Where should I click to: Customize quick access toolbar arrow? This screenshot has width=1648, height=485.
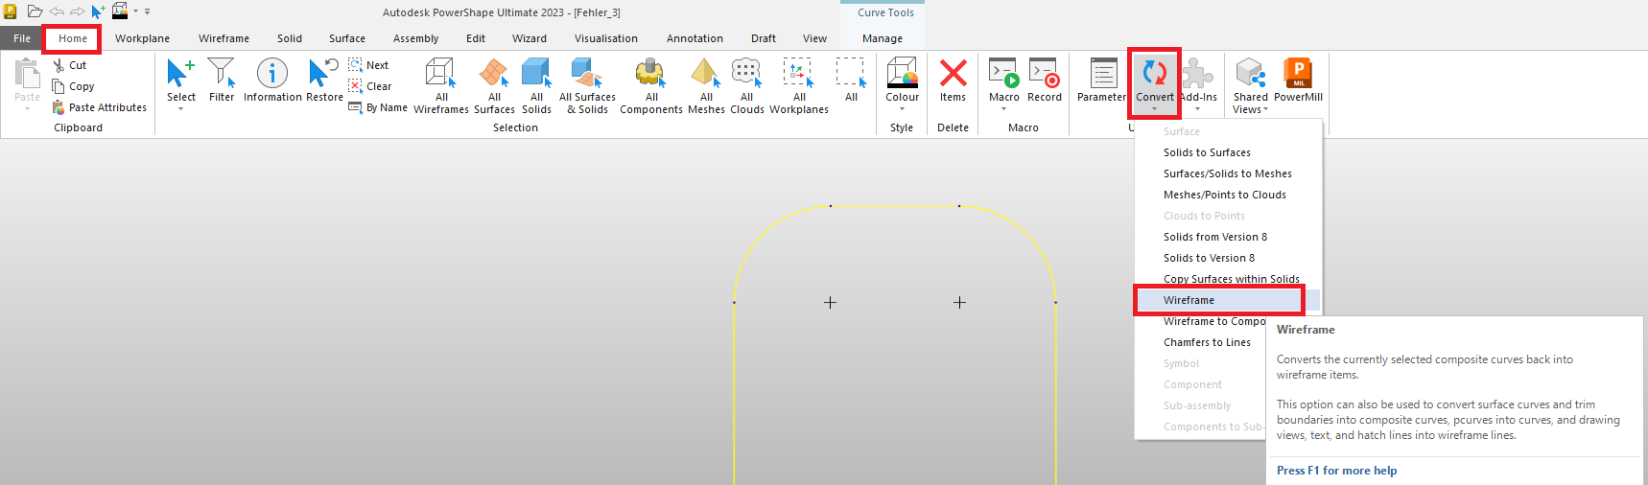click(147, 12)
